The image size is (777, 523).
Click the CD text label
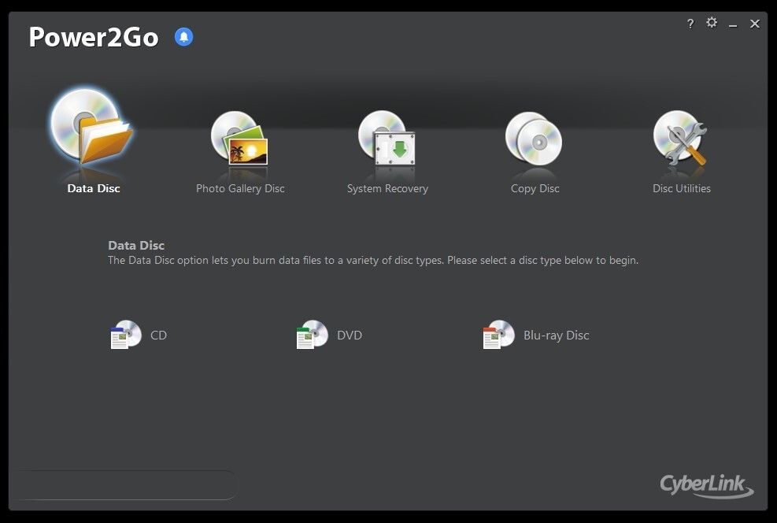pyautogui.click(x=158, y=335)
